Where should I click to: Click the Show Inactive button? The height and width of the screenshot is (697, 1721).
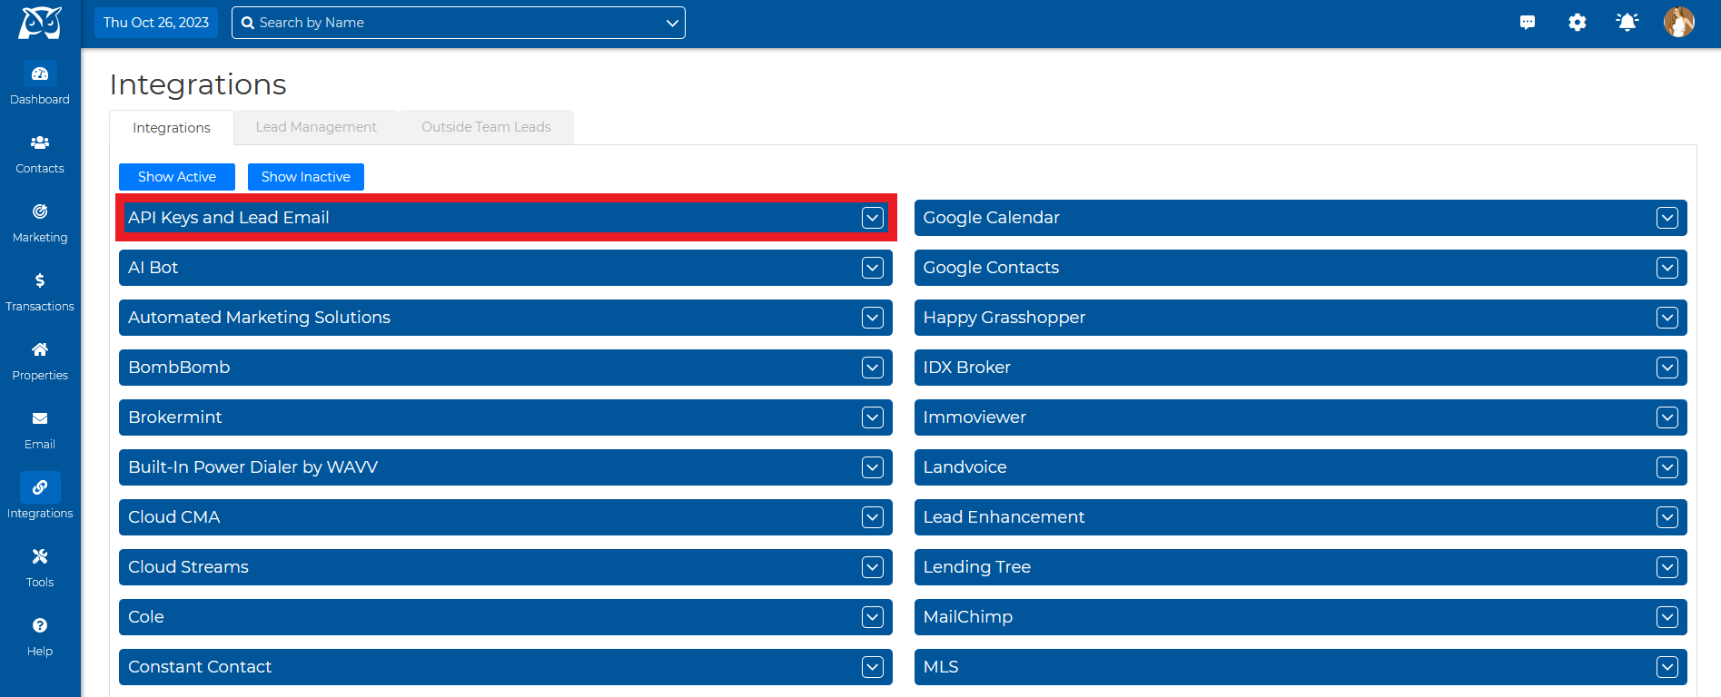[306, 177]
